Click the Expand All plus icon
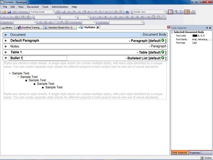Screen dimensions: 213x160 pyautogui.click(x=106, y=12)
